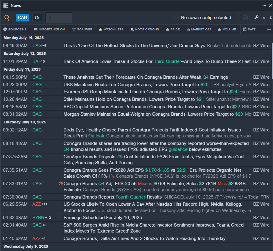Screen dimensions: 273x251
Task: Open Earnings Scheduled For July 10 headline
Action: [103, 218]
